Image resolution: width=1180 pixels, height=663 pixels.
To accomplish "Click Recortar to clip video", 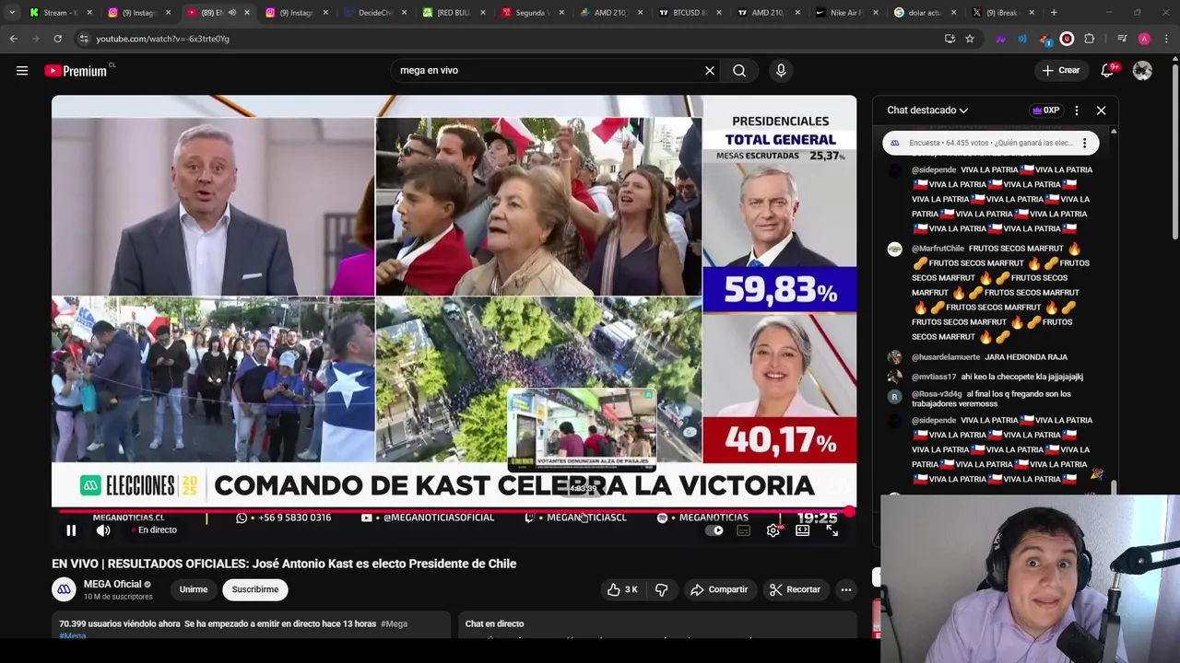I will tap(795, 589).
